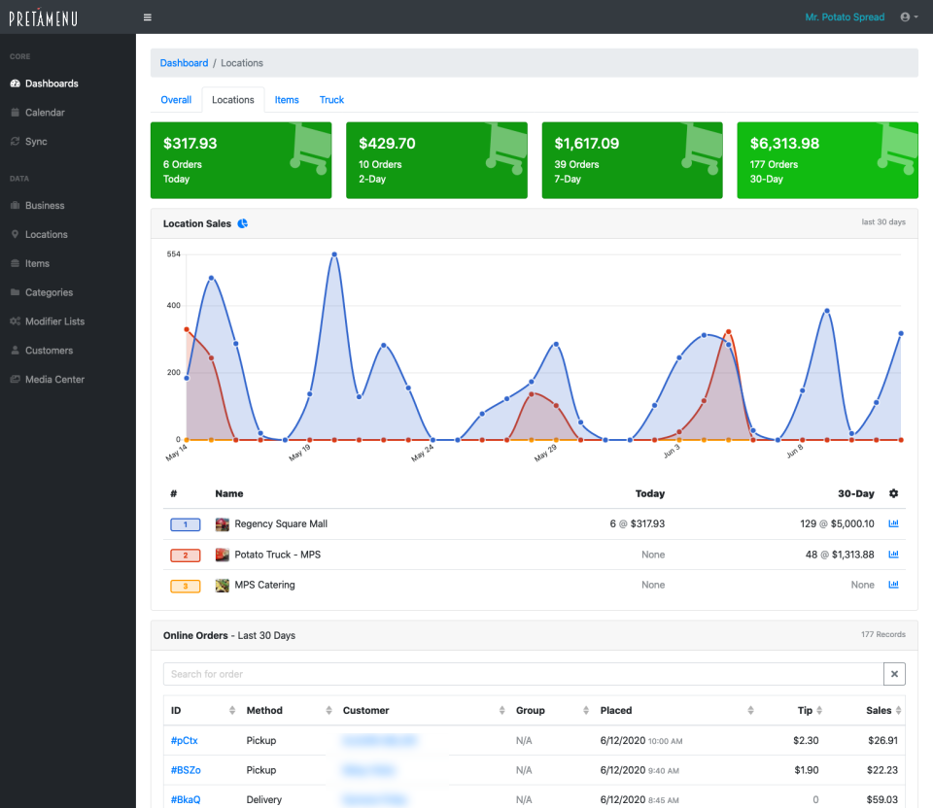The width and height of the screenshot is (933, 808).
Task: Select the Locations tab
Action: tap(232, 100)
